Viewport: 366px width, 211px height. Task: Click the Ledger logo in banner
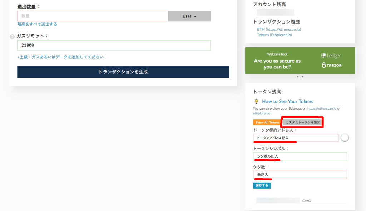(331, 56)
